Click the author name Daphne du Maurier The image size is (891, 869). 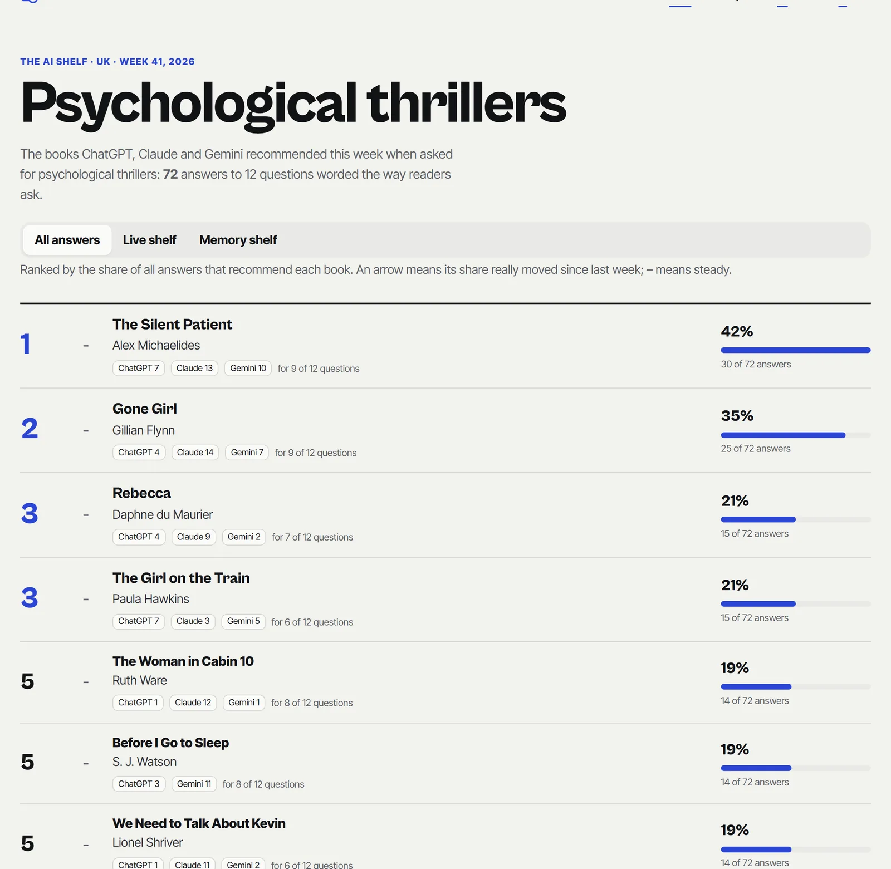click(163, 514)
